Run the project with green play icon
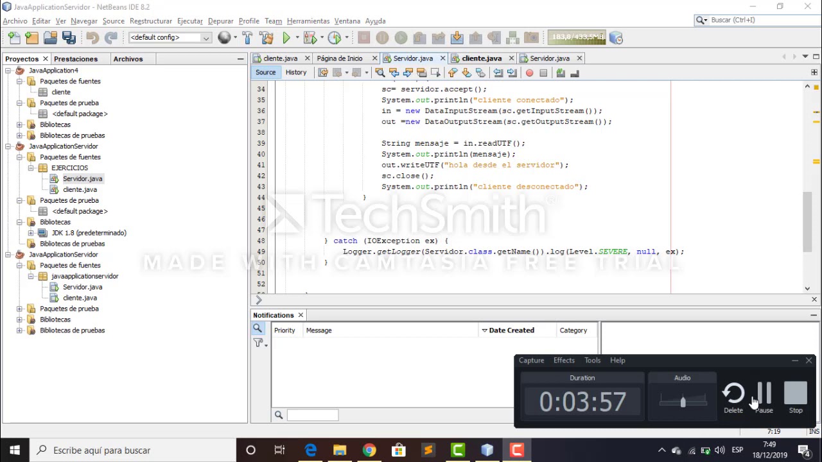The image size is (822, 462). [x=286, y=38]
